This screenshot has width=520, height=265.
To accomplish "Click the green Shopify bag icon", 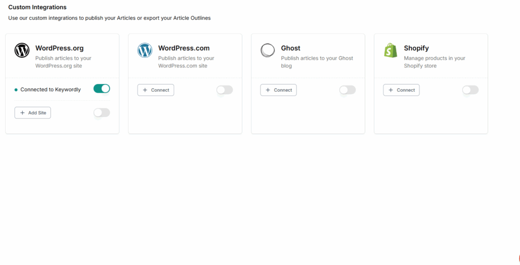I will [391, 50].
